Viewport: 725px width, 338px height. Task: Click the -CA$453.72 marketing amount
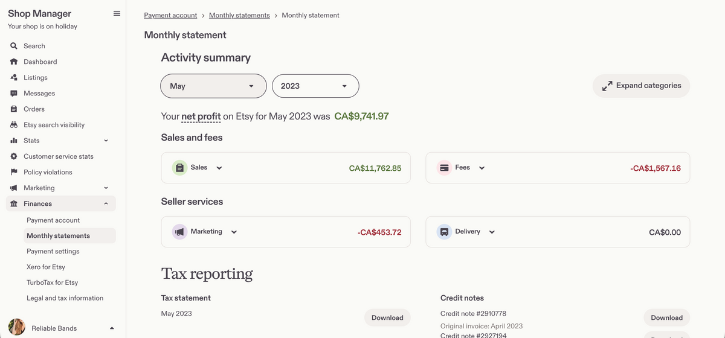point(379,232)
